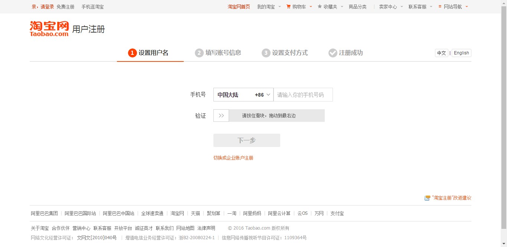
Task: Open 阿里巴巴集团 footer link
Action: coord(45,213)
